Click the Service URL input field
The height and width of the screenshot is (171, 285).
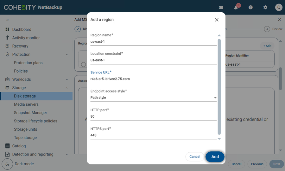pyautogui.click(x=153, y=79)
